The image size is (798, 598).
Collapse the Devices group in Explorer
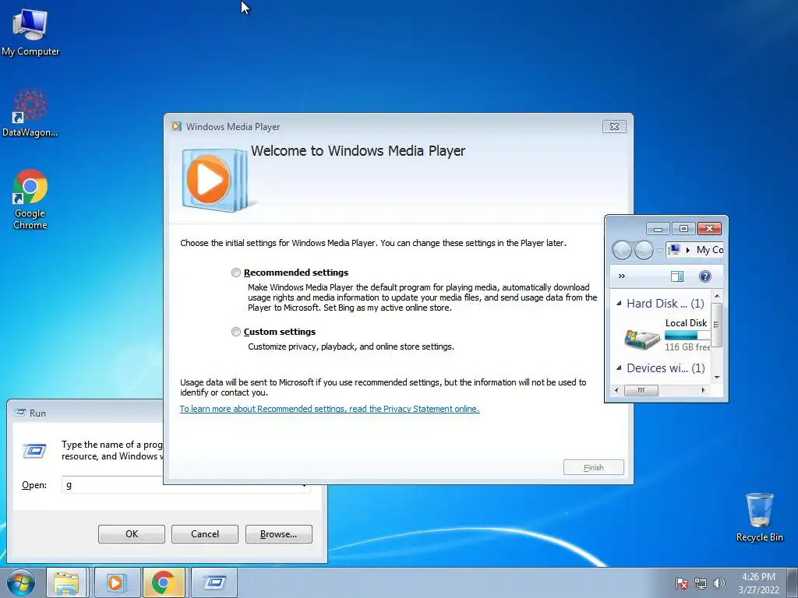pos(619,368)
